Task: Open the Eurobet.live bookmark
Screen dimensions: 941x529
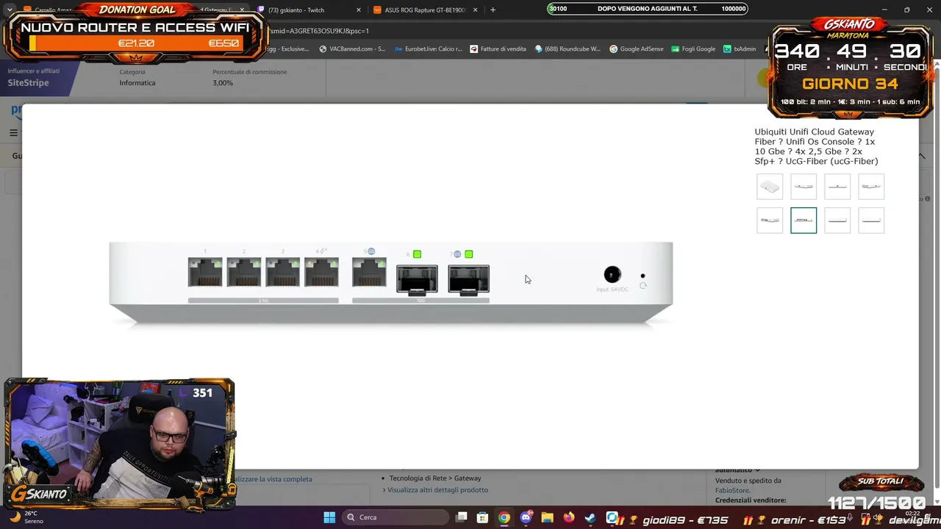Action: coord(429,49)
